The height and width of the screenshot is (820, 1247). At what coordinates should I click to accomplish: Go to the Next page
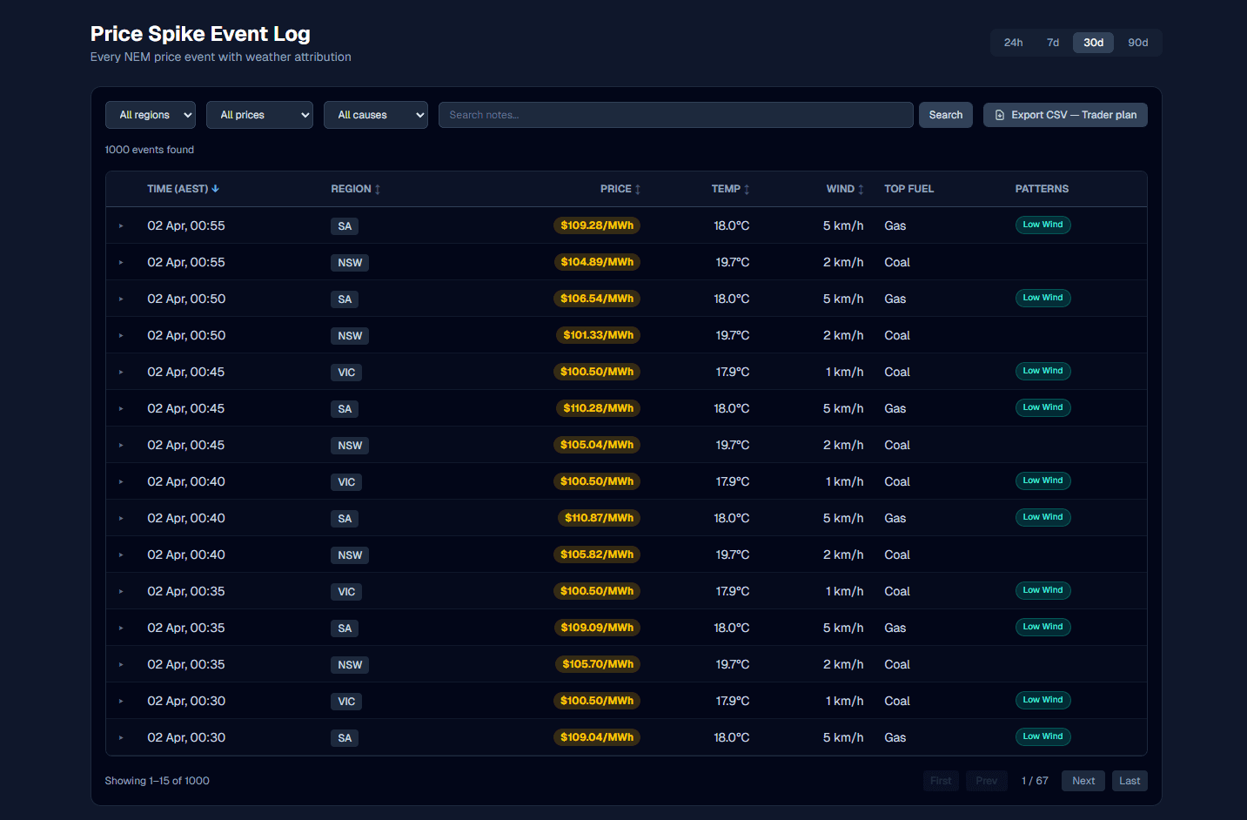[1083, 781]
